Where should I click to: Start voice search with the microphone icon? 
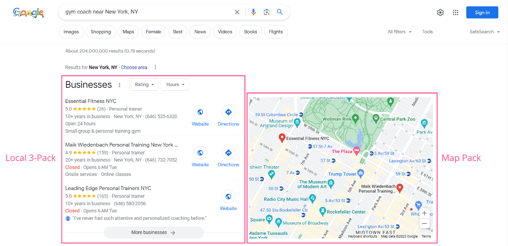(253, 12)
